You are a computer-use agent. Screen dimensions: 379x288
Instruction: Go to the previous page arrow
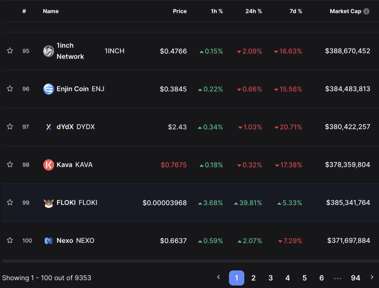pos(218,277)
